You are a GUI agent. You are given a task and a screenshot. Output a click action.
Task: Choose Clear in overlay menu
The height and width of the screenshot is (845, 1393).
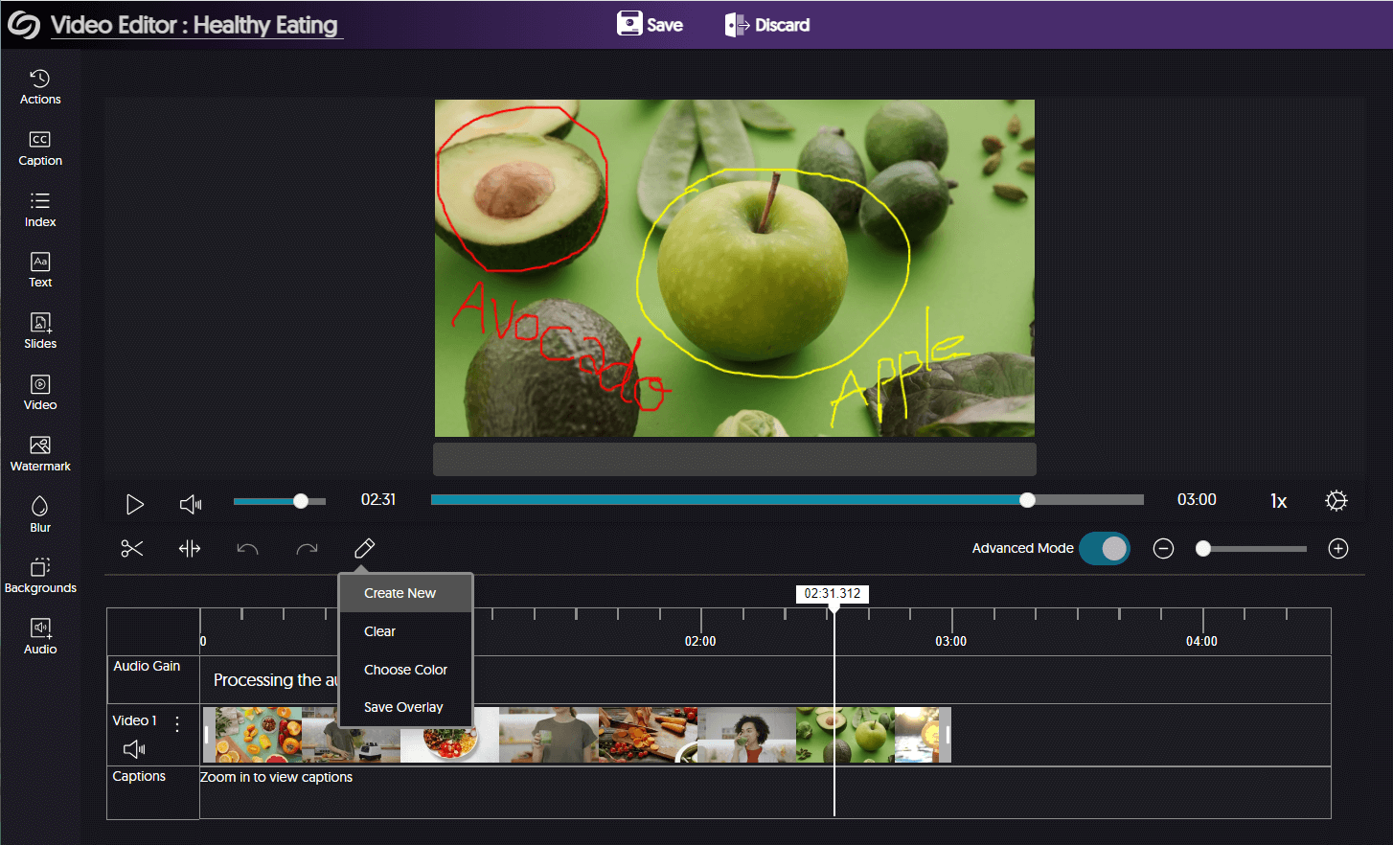pos(406,631)
